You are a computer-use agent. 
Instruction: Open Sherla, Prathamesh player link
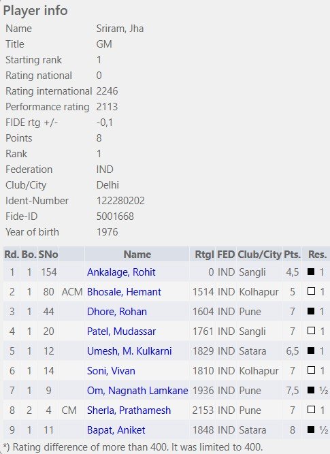point(129,410)
